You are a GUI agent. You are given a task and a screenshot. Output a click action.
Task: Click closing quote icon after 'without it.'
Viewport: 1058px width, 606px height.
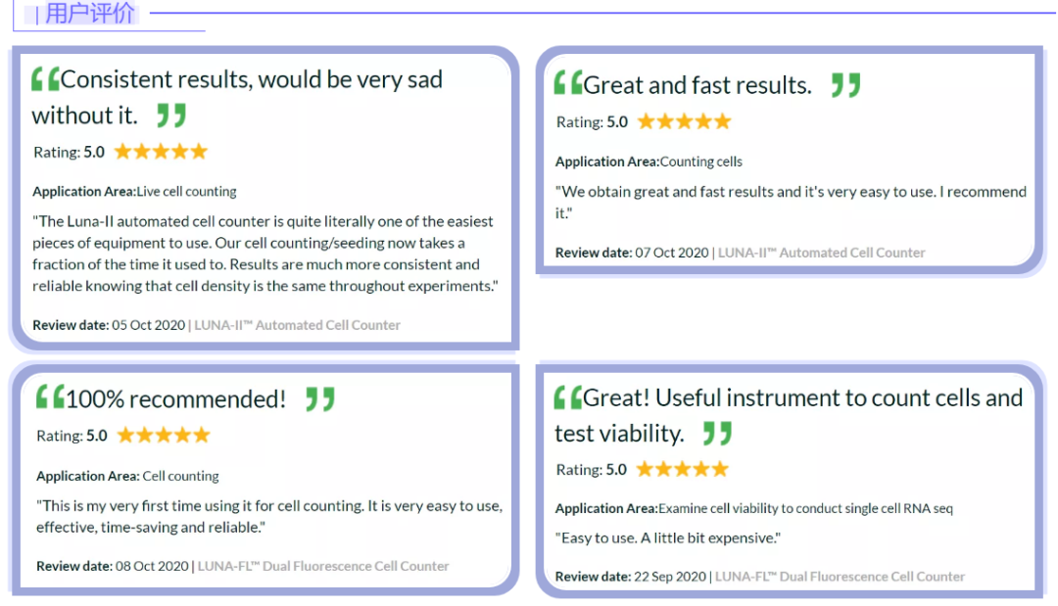[x=170, y=116]
